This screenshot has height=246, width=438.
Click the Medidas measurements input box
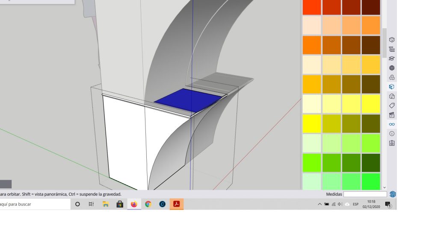pos(365,194)
